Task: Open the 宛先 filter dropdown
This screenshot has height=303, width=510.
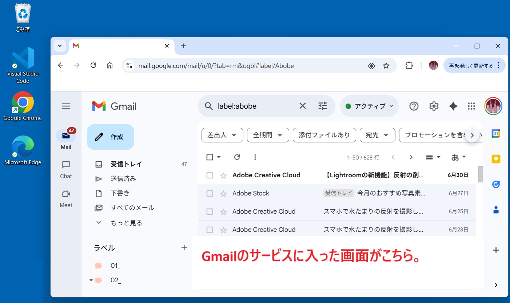Action: (x=378, y=135)
